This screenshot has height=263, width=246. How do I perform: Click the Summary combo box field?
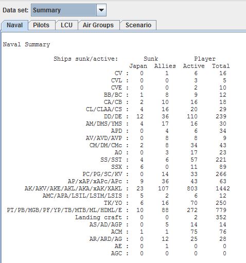coord(68,10)
